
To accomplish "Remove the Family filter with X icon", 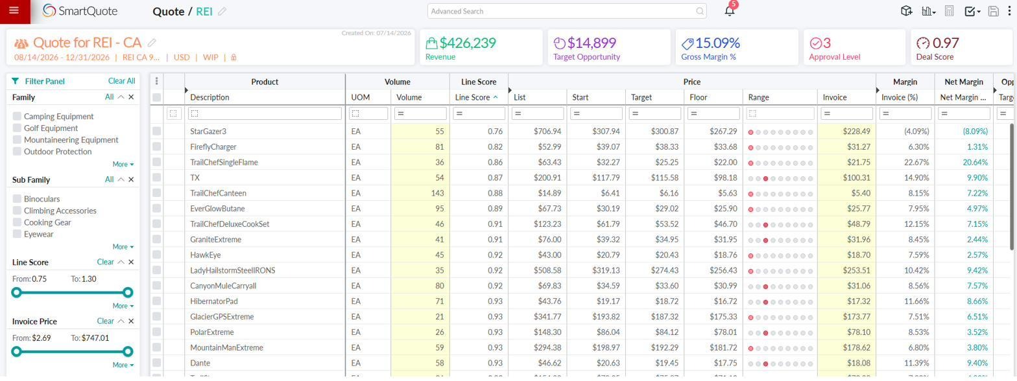I will point(131,97).
